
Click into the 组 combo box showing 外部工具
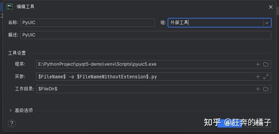click(216, 23)
